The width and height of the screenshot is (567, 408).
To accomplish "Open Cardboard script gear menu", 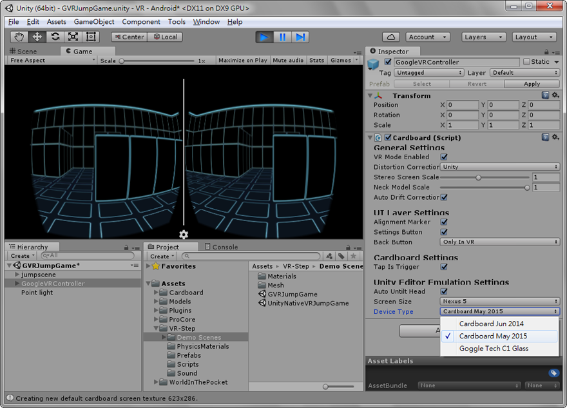I will pos(555,137).
